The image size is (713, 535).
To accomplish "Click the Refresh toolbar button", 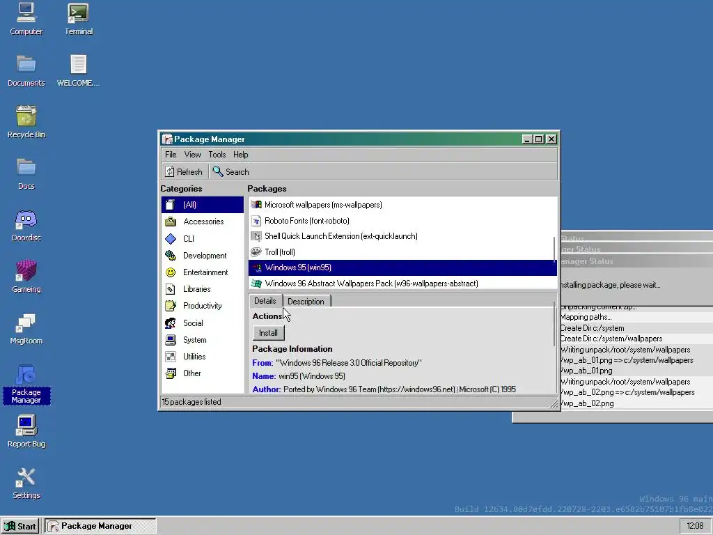I will pos(184,171).
